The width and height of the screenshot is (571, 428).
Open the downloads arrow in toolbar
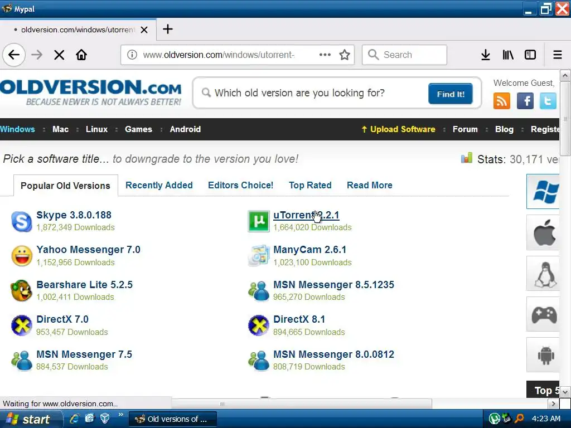pos(486,55)
